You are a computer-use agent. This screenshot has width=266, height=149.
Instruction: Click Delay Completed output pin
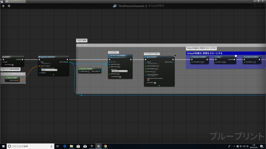(235, 59)
